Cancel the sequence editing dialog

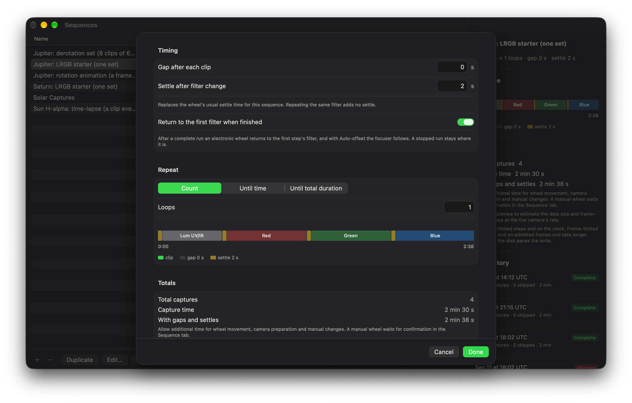[444, 352]
